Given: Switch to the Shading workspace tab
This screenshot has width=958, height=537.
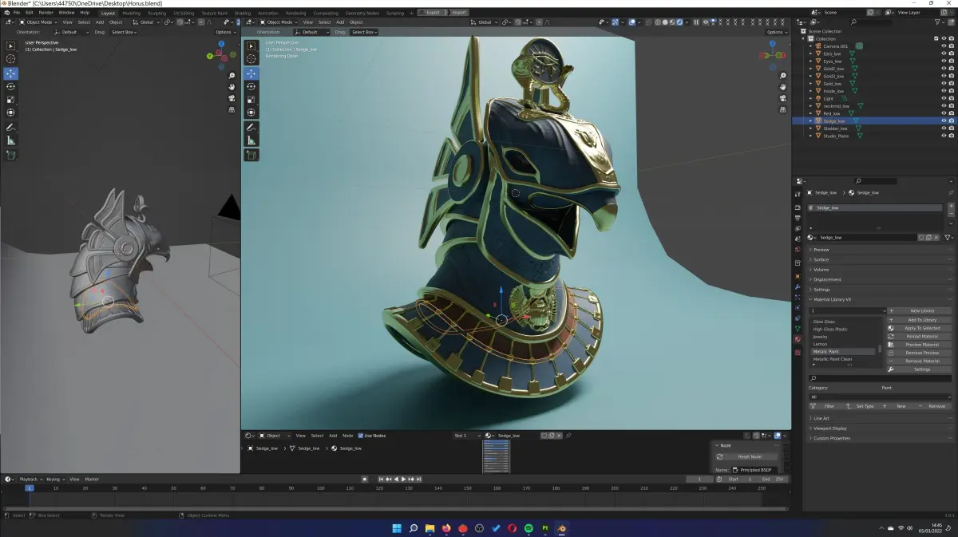Looking at the screenshot, I should coord(243,13).
